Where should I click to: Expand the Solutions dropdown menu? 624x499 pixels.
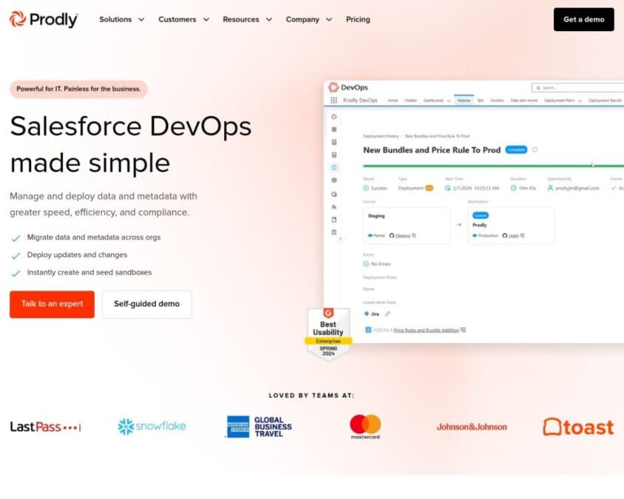click(122, 19)
